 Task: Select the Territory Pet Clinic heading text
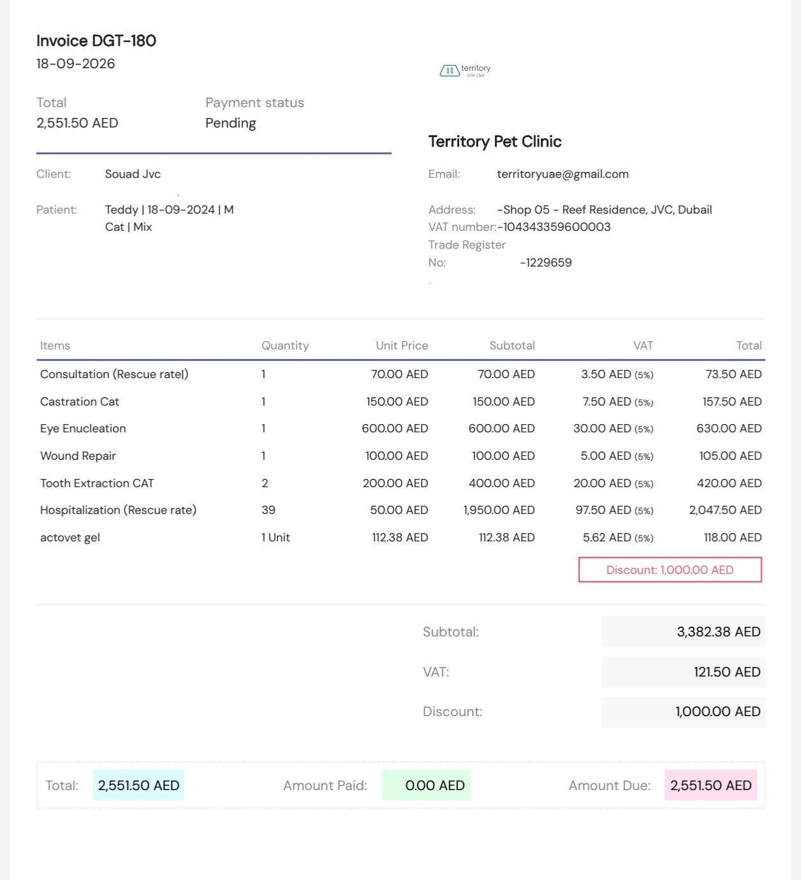coord(495,142)
